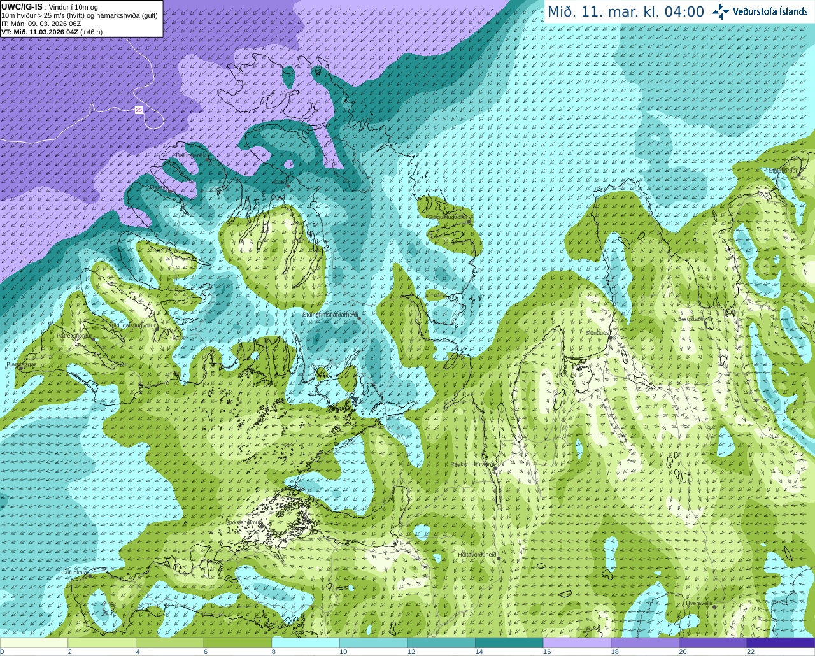Click the Gjögurflugvöllur station marker
The image size is (815, 656).
pos(469,221)
